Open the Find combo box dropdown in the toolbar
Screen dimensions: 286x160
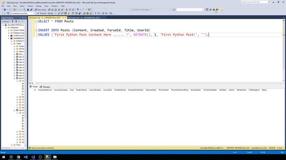(x=203, y=10)
